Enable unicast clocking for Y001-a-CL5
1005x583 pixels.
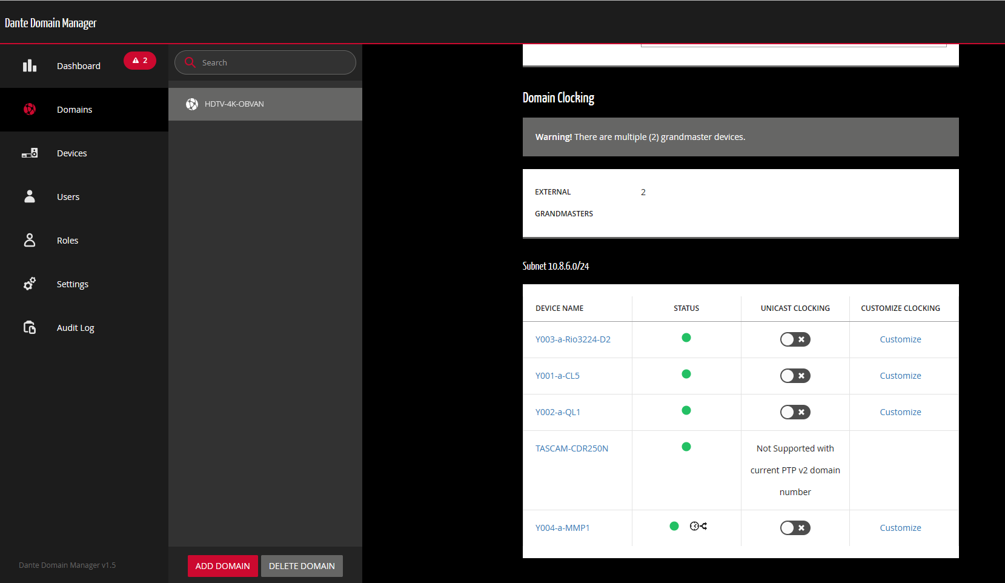coord(795,376)
